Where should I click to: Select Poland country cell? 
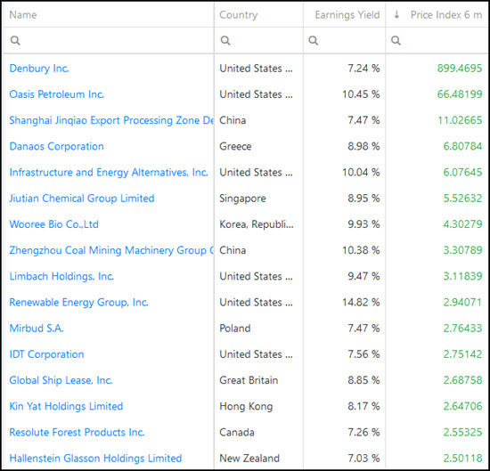click(x=235, y=329)
